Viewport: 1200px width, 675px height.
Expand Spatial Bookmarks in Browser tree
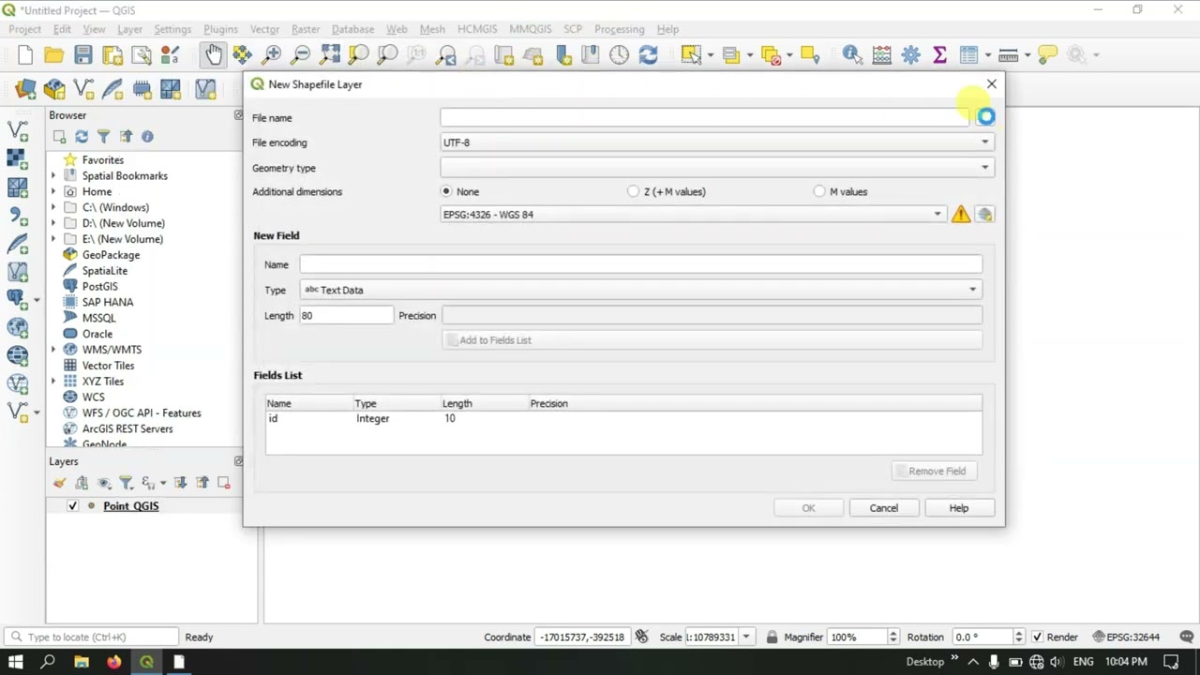coord(53,176)
